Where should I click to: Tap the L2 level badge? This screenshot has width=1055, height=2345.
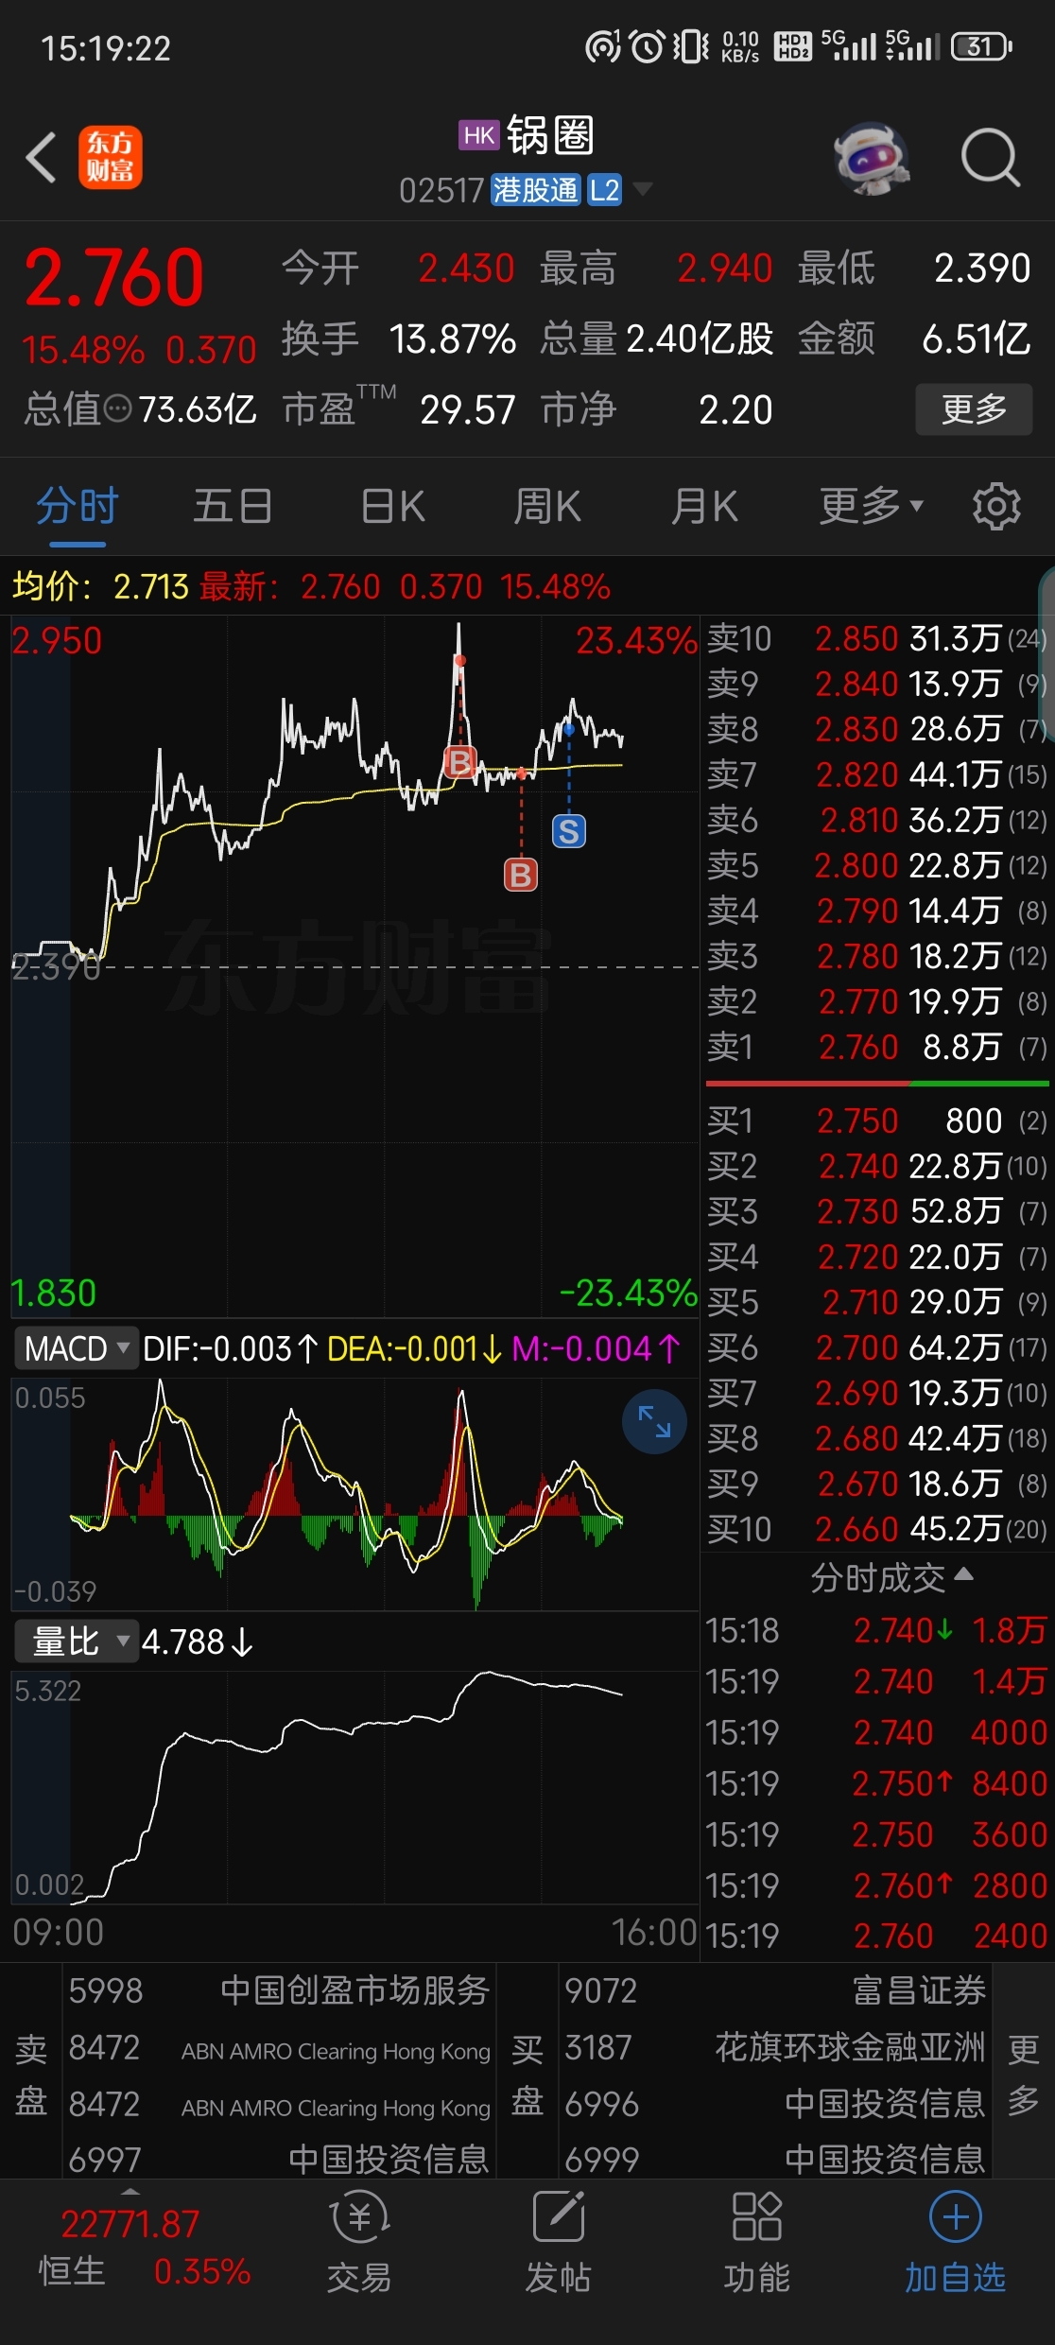coord(604,190)
